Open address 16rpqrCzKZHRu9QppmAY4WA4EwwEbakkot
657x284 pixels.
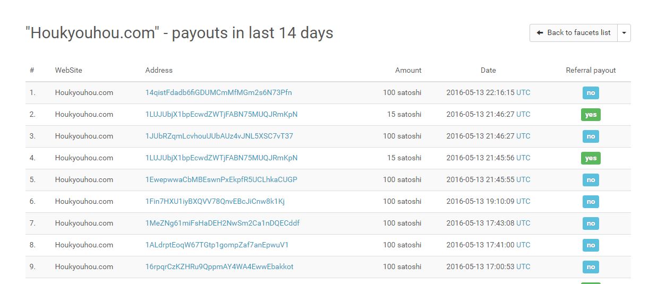(219, 266)
